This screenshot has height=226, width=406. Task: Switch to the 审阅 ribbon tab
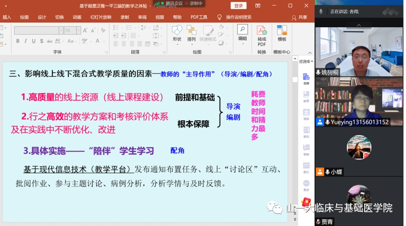pyautogui.click(x=142, y=17)
